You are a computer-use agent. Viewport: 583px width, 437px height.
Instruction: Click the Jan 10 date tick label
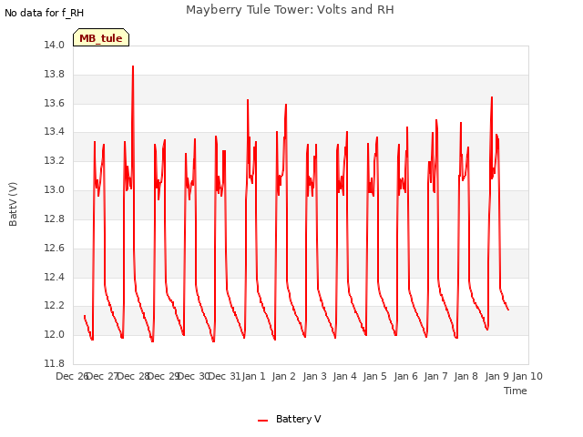click(527, 376)
